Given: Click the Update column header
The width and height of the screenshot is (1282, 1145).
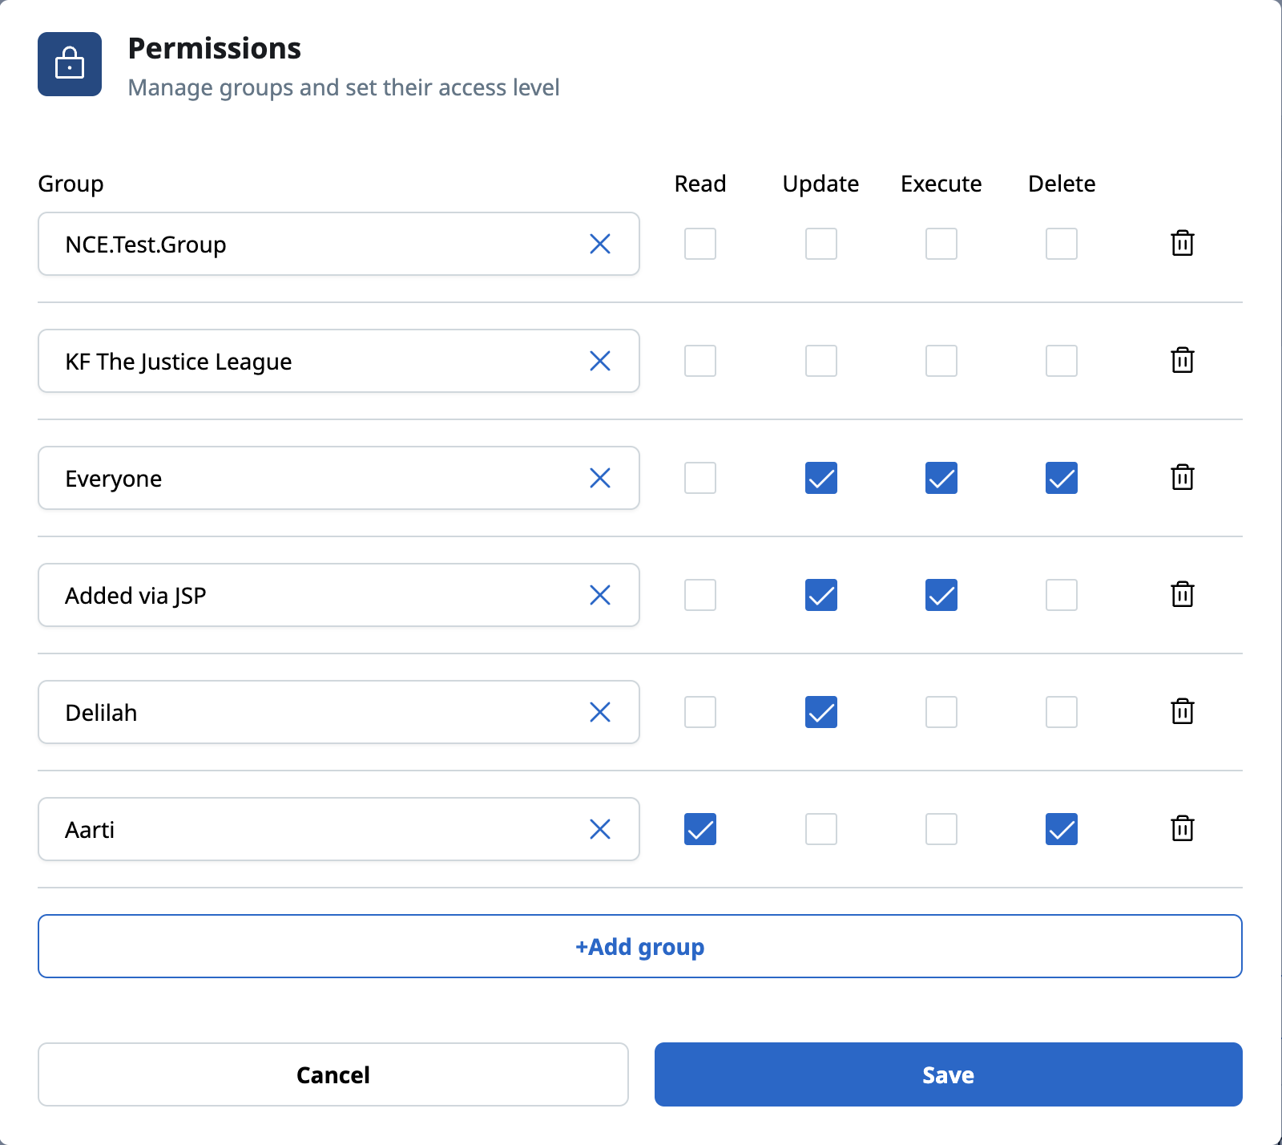Looking at the screenshot, I should pyautogui.click(x=820, y=184).
